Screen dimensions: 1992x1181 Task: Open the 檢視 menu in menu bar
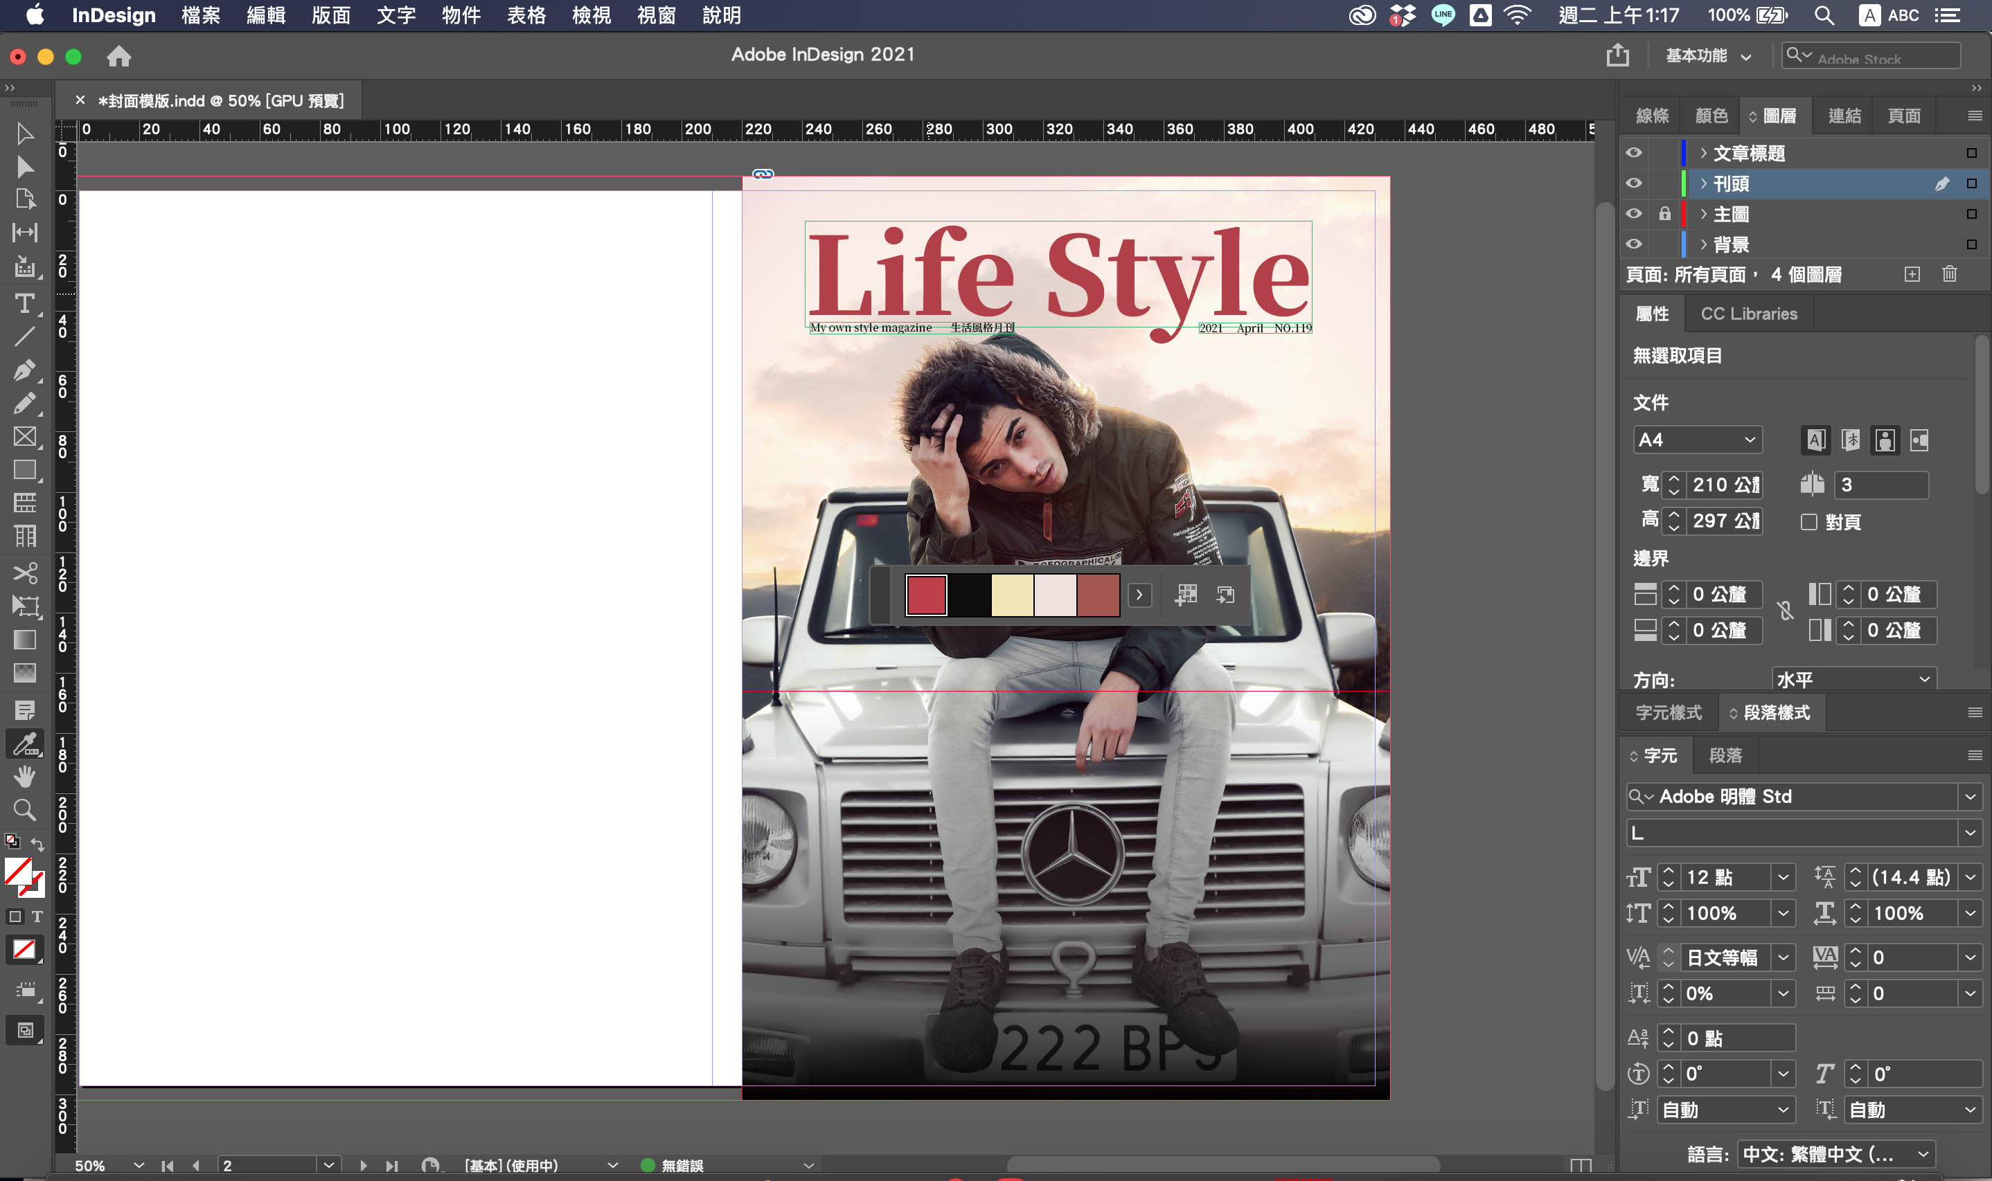click(591, 15)
